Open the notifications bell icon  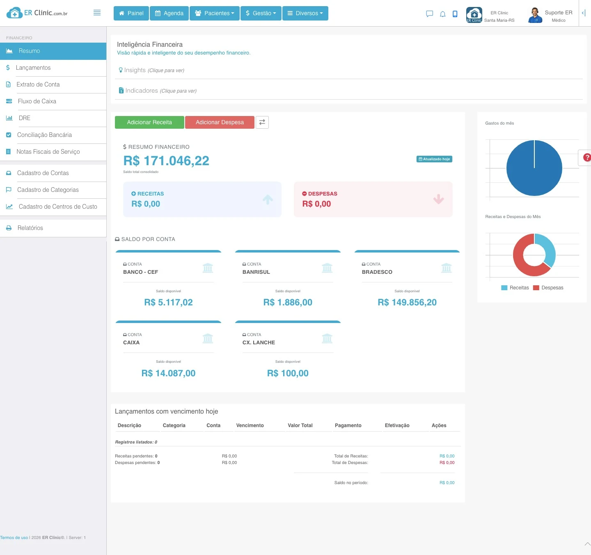click(442, 14)
